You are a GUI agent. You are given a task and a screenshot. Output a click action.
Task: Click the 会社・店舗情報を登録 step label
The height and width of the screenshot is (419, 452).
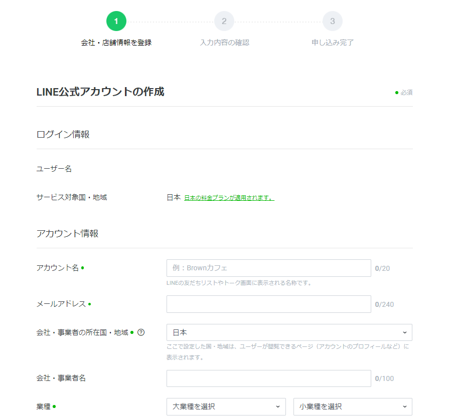[x=116, y=43]
